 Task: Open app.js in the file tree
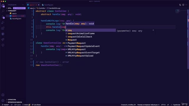tap(14, 14)
